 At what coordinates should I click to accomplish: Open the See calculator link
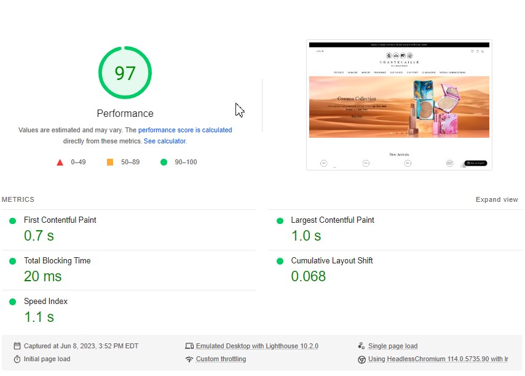(x=164, y=140)
